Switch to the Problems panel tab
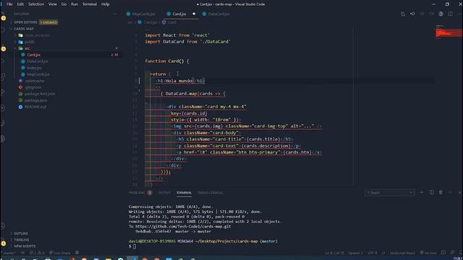 (x=140, y=193)
